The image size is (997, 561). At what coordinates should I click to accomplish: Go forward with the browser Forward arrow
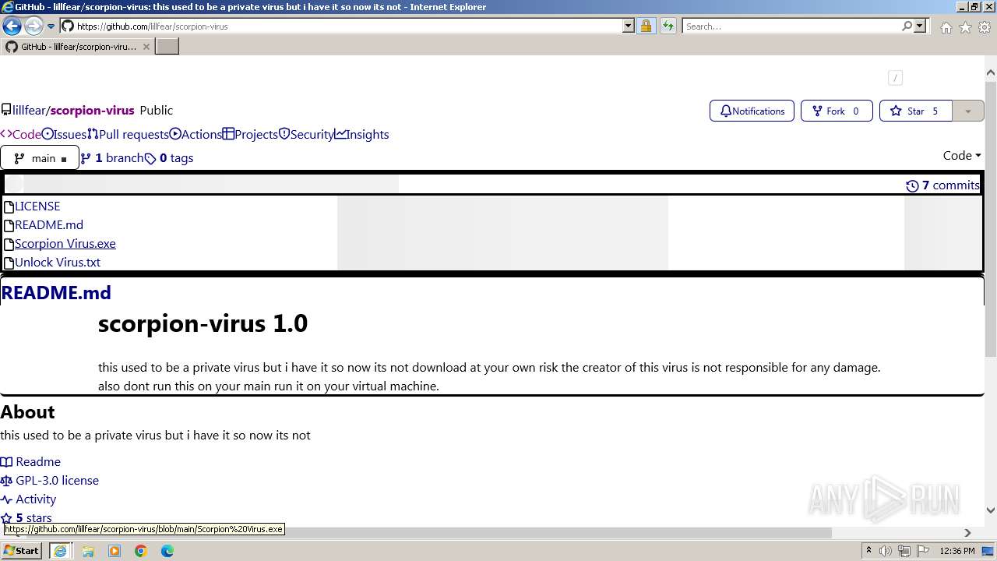[x=33, y=26]
